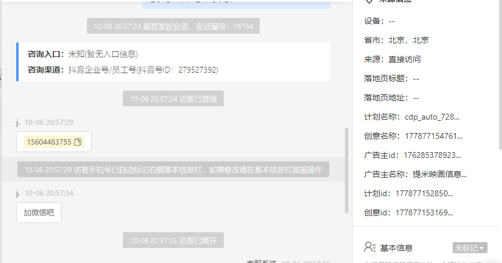
Task: Click the right panel scrollbar
Action: pyautogui.click(x=500, y=74)
